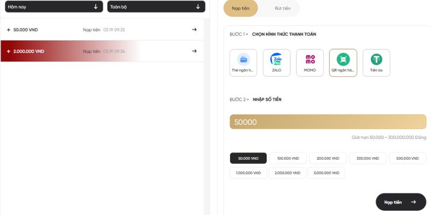Switch to the Rút tiền tab
This screenshot has height=215, width=431.
(x=279, y=8)
